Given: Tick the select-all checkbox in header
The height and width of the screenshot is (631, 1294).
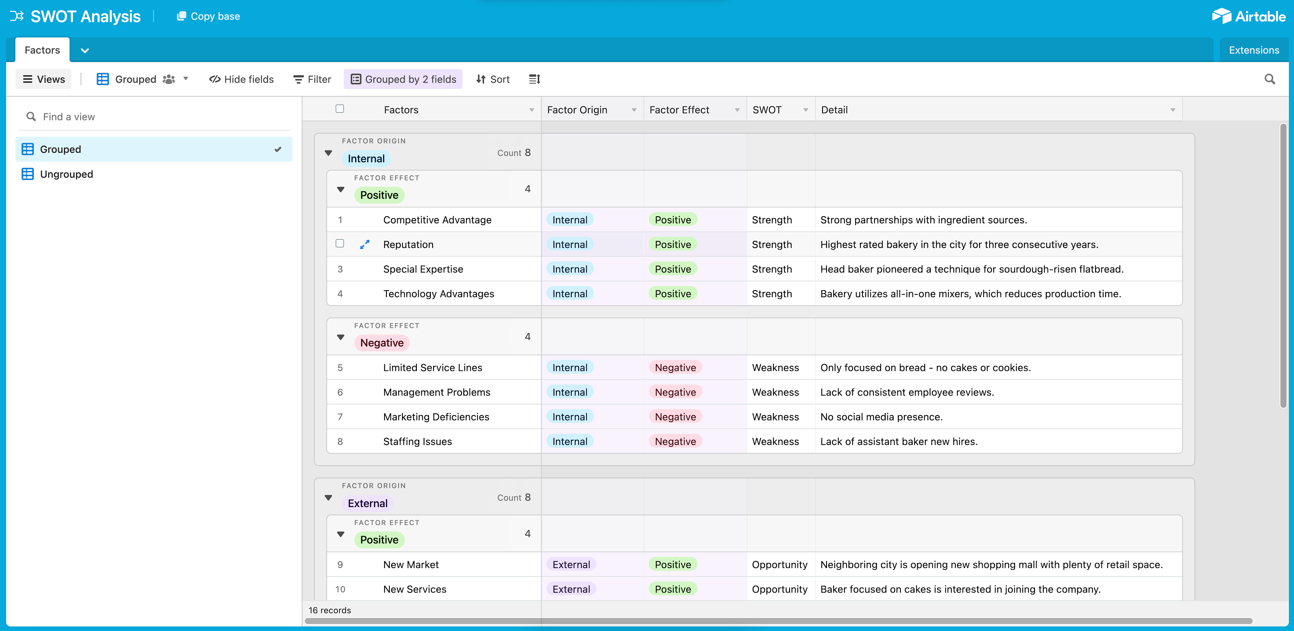Looking at the screenshot, I should tap(340, 108).
